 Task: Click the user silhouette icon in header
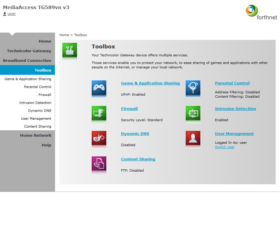coord(5,14)
